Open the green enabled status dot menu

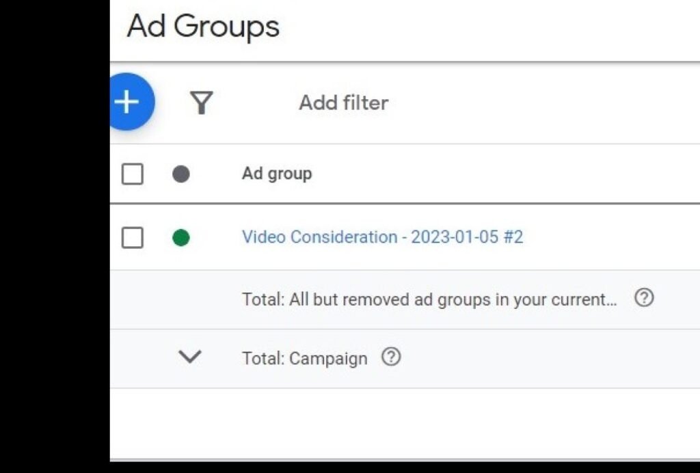coord(180,238)
